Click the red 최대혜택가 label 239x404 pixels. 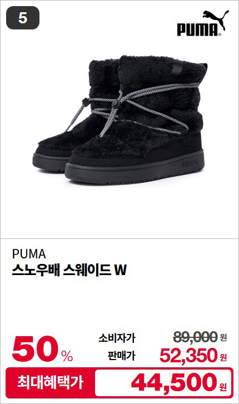click(x=50, y=383)
